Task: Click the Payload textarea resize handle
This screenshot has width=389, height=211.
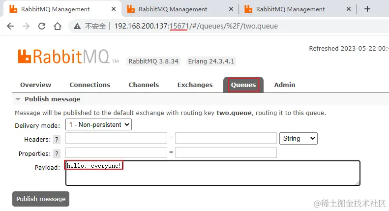Action: [x=358, y=183]
